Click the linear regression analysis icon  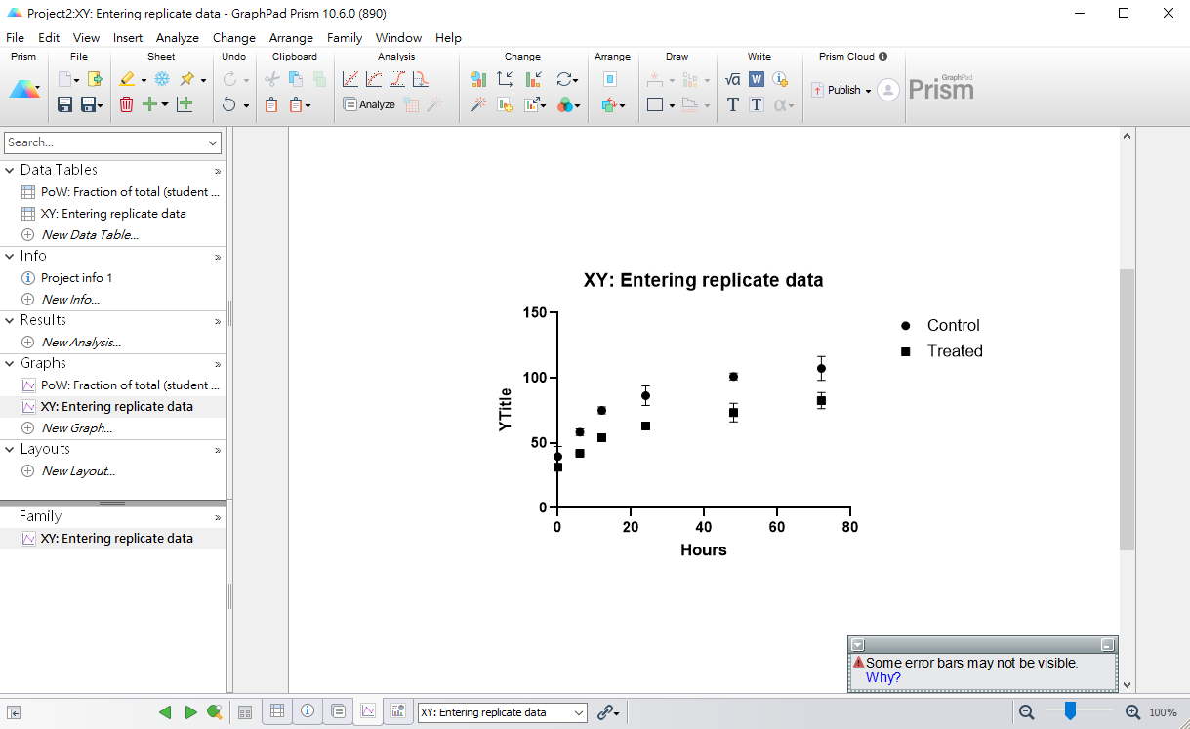pyautogui.click(x=350, y=79)
